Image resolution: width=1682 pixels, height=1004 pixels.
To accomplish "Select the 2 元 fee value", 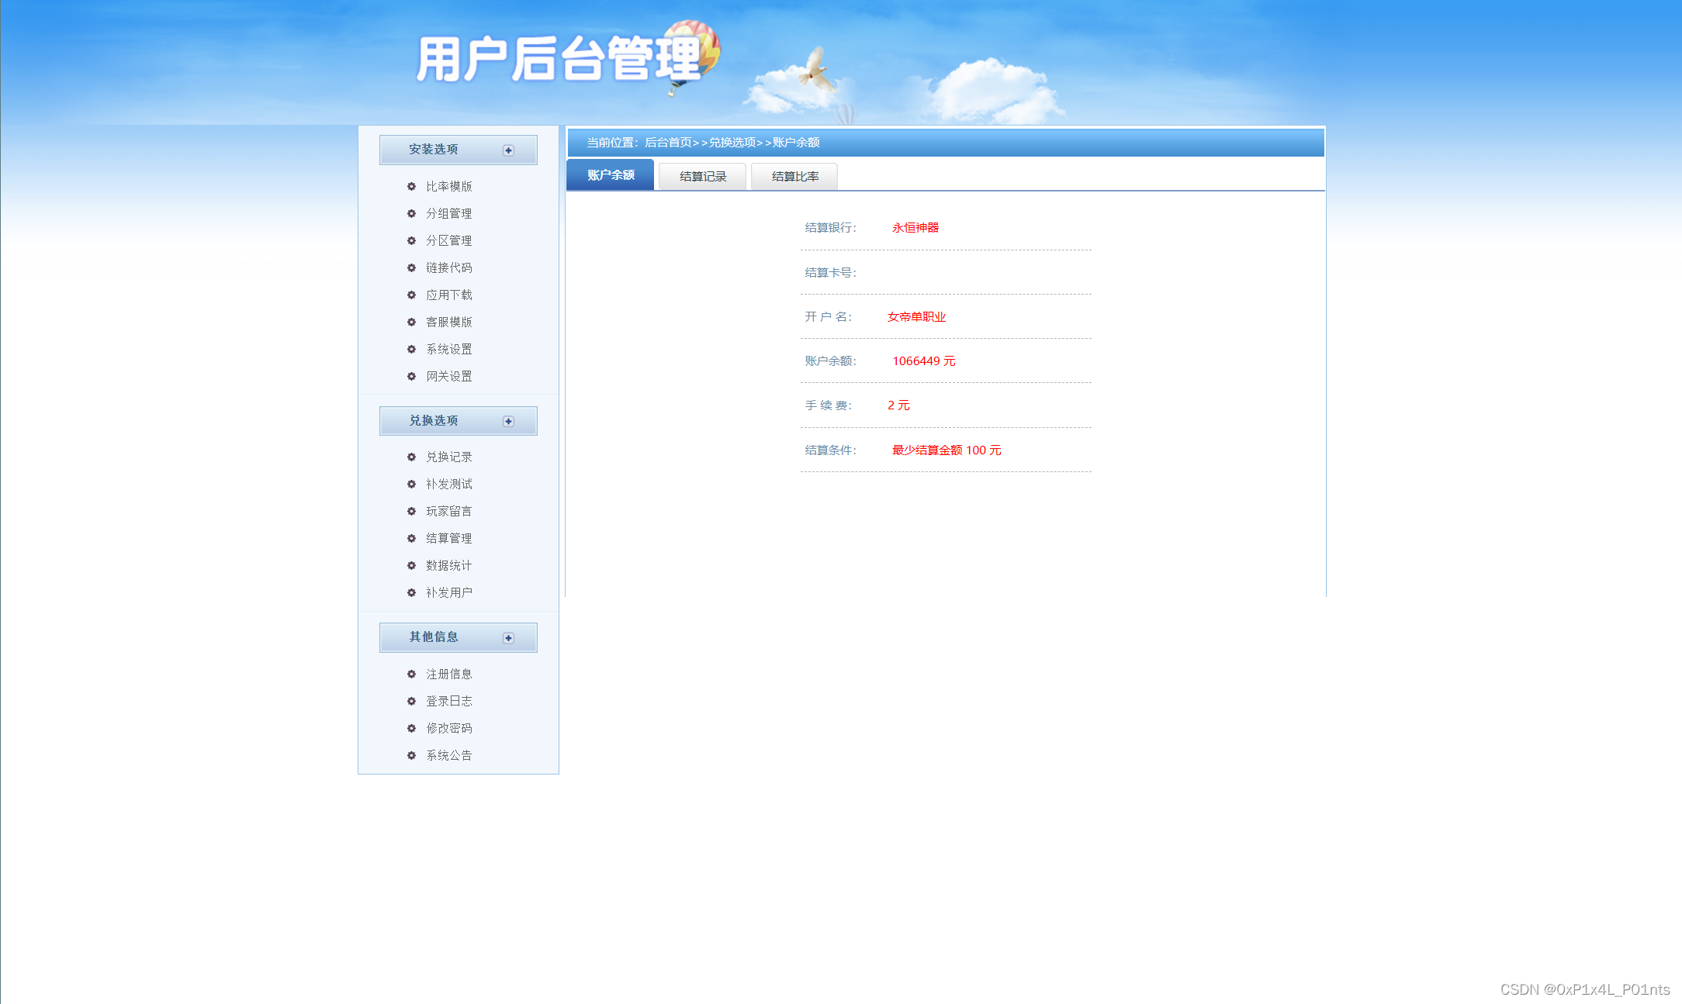I will [x=898, y=405].
